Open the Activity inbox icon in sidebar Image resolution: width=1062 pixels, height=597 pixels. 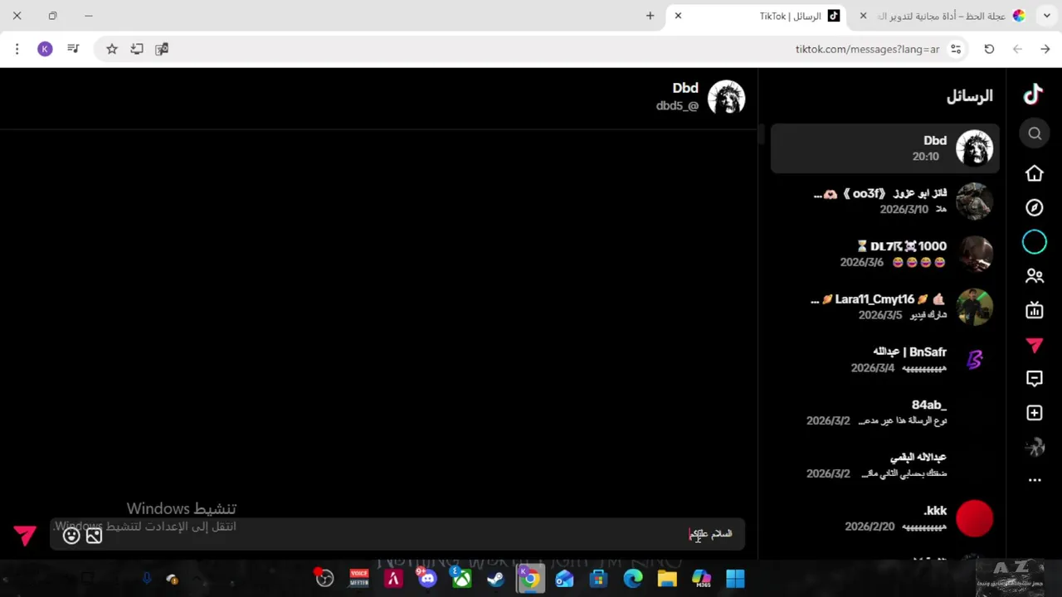coord(1035,379)
